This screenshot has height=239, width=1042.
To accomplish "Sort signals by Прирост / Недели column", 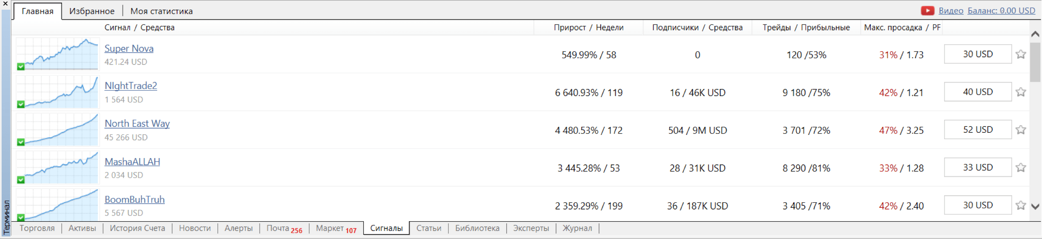I will (x=588, y=28).
